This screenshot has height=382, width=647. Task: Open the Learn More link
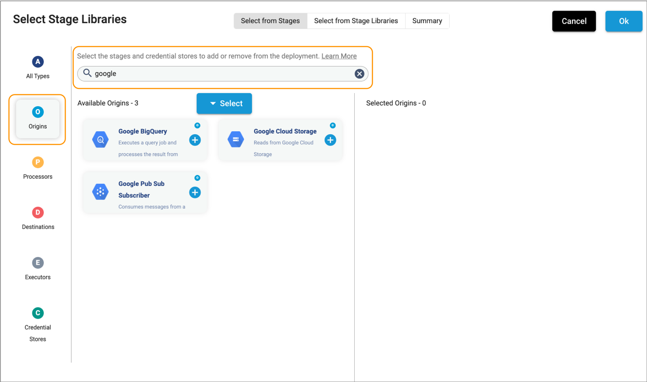coord(339,56)
